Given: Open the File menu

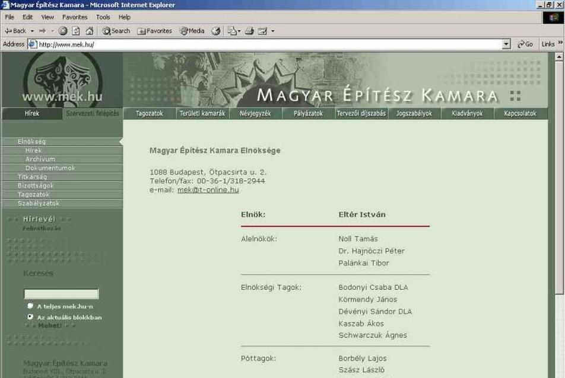Looking at the screenshot, I should pos(9,17).
